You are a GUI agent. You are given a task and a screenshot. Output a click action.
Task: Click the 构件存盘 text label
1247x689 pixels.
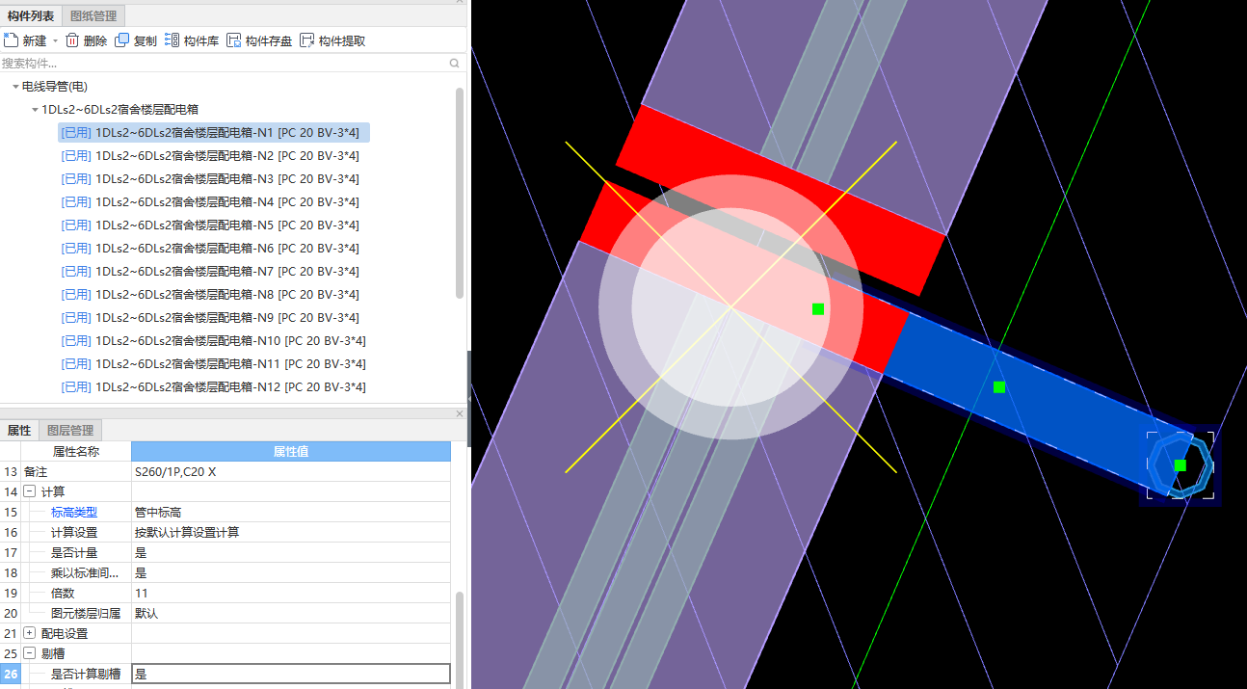(269, 41)
